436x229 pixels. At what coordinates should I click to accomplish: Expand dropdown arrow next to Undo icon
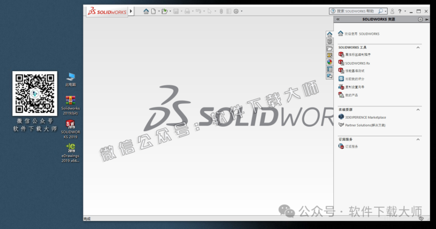pyautogui.click(x=204, y=11)
